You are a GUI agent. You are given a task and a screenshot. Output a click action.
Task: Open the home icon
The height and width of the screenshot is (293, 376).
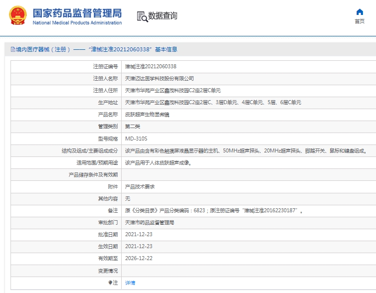click(360, 12)
